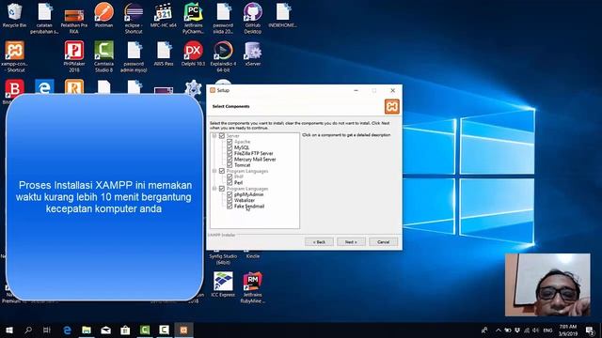
Task: Open the Mail app on the taskbar
Action: pos(106,330)
